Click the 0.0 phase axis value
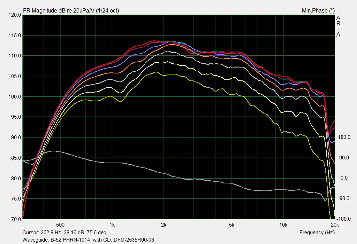The image size is (357, 244). pos(344,178)
